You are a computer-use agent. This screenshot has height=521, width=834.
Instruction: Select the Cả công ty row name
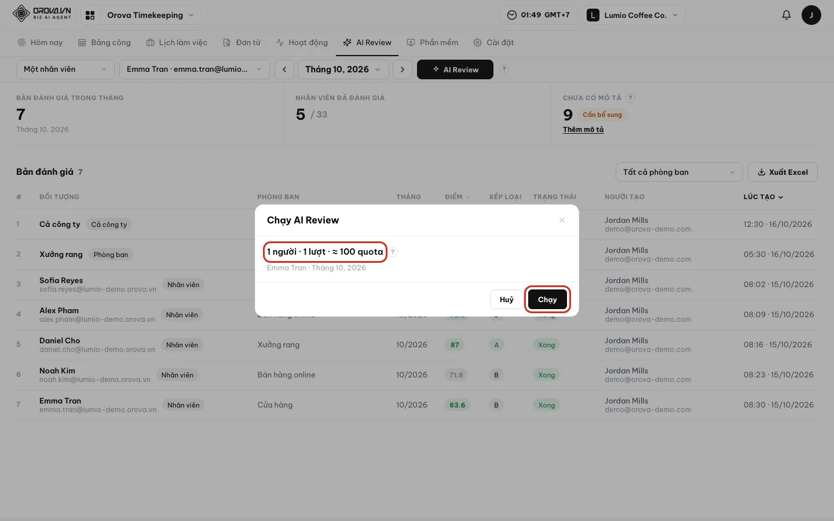click(x=60, y=224)
